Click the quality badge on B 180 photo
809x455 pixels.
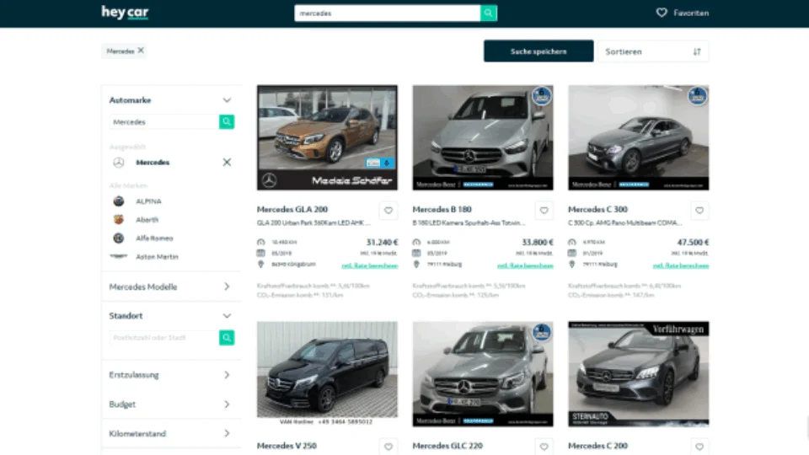[542, 96]
